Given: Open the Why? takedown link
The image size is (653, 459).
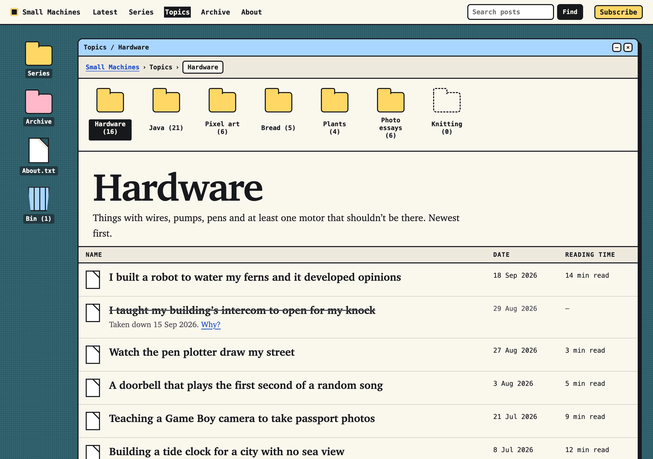Looking at the screenshot, I should (x=211, y=324).
